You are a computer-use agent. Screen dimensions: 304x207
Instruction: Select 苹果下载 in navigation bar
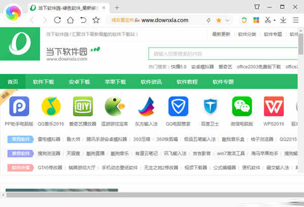pos(116,81)
